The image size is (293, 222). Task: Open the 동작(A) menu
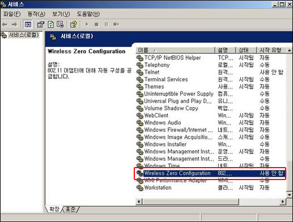click(36, 14)
